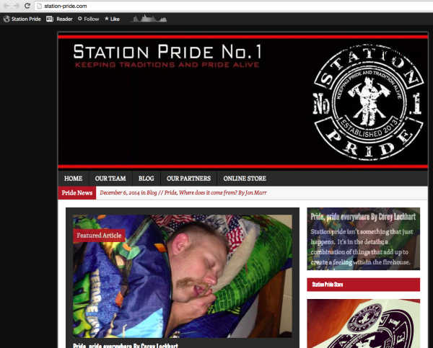Open article title below featured image
The width and height of the screenshot is (433, 348).
click(126, 346)
